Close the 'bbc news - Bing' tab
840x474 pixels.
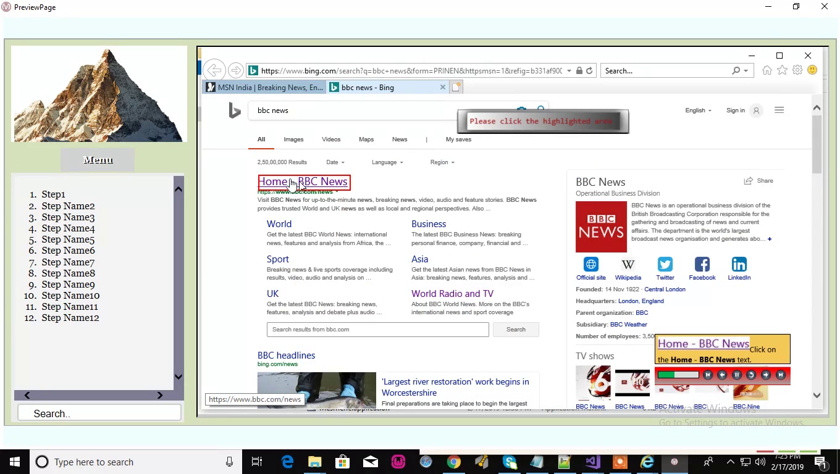coord(442,87)
